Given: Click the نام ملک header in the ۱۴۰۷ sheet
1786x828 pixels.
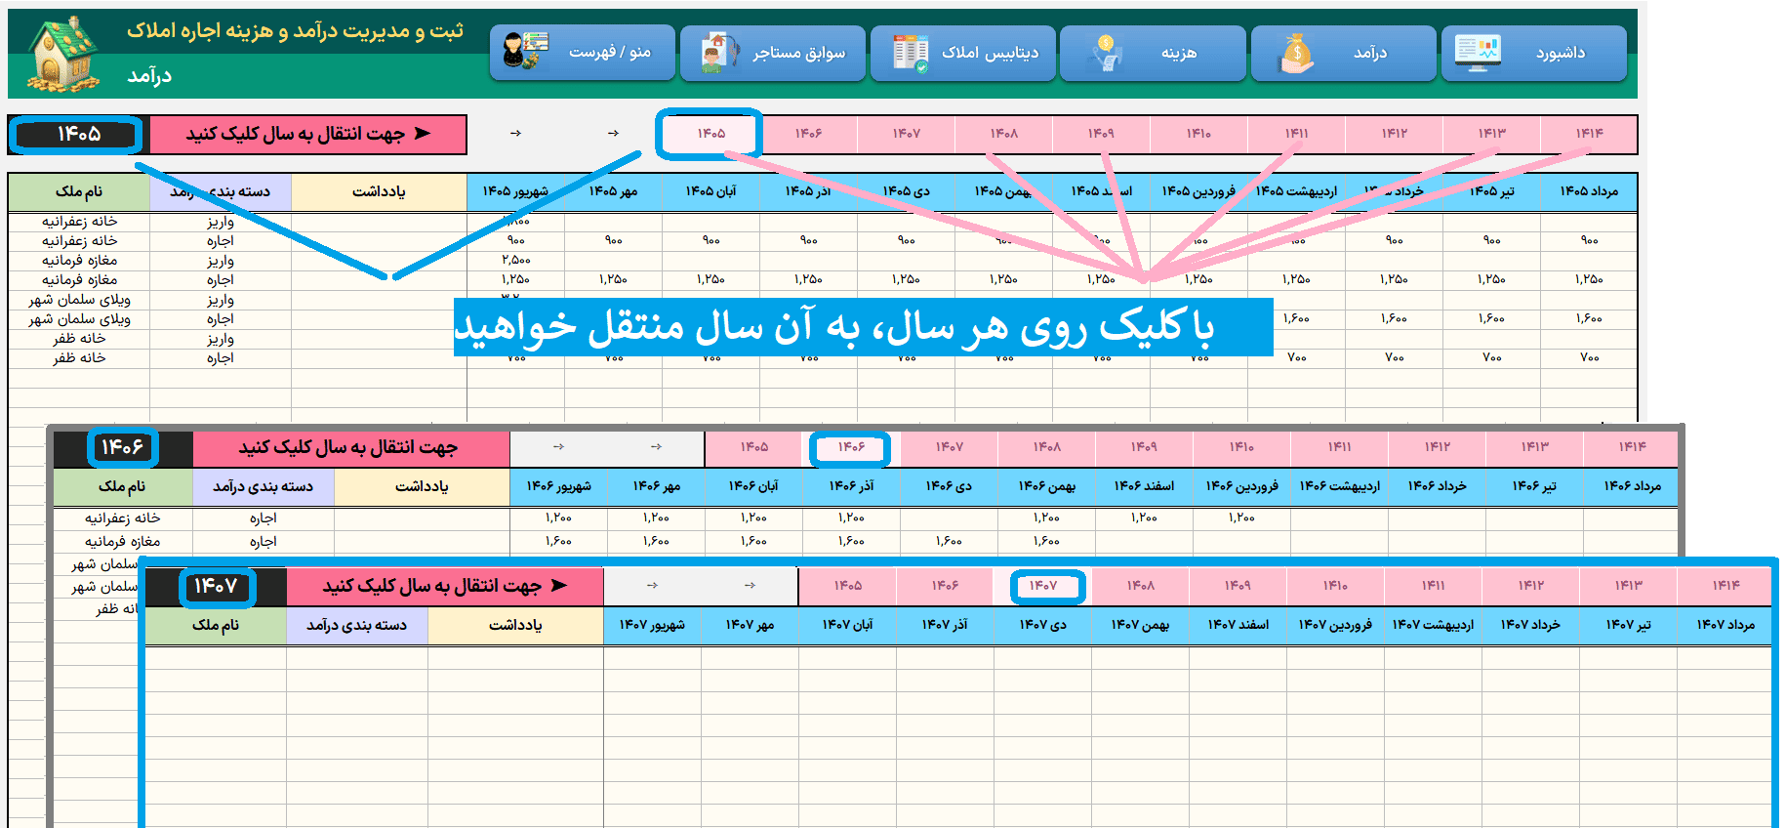Looking at the screenshot, I should pos(216,625).
